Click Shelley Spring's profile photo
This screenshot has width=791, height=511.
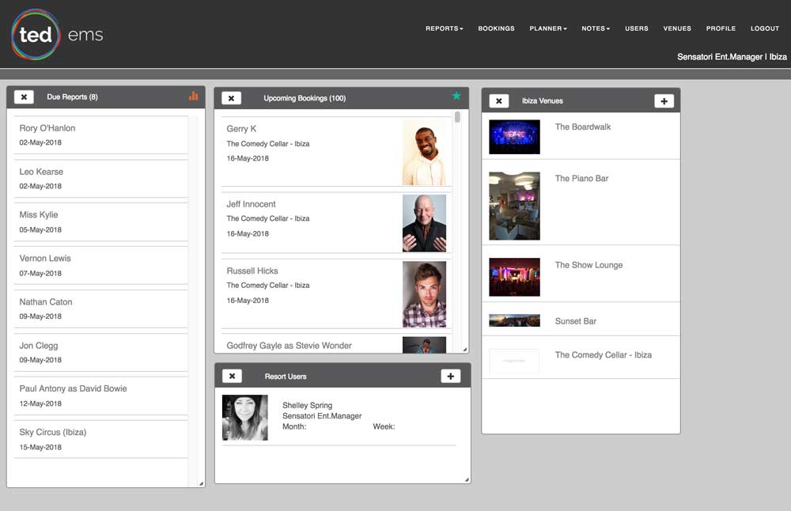[x=244, y=417]
